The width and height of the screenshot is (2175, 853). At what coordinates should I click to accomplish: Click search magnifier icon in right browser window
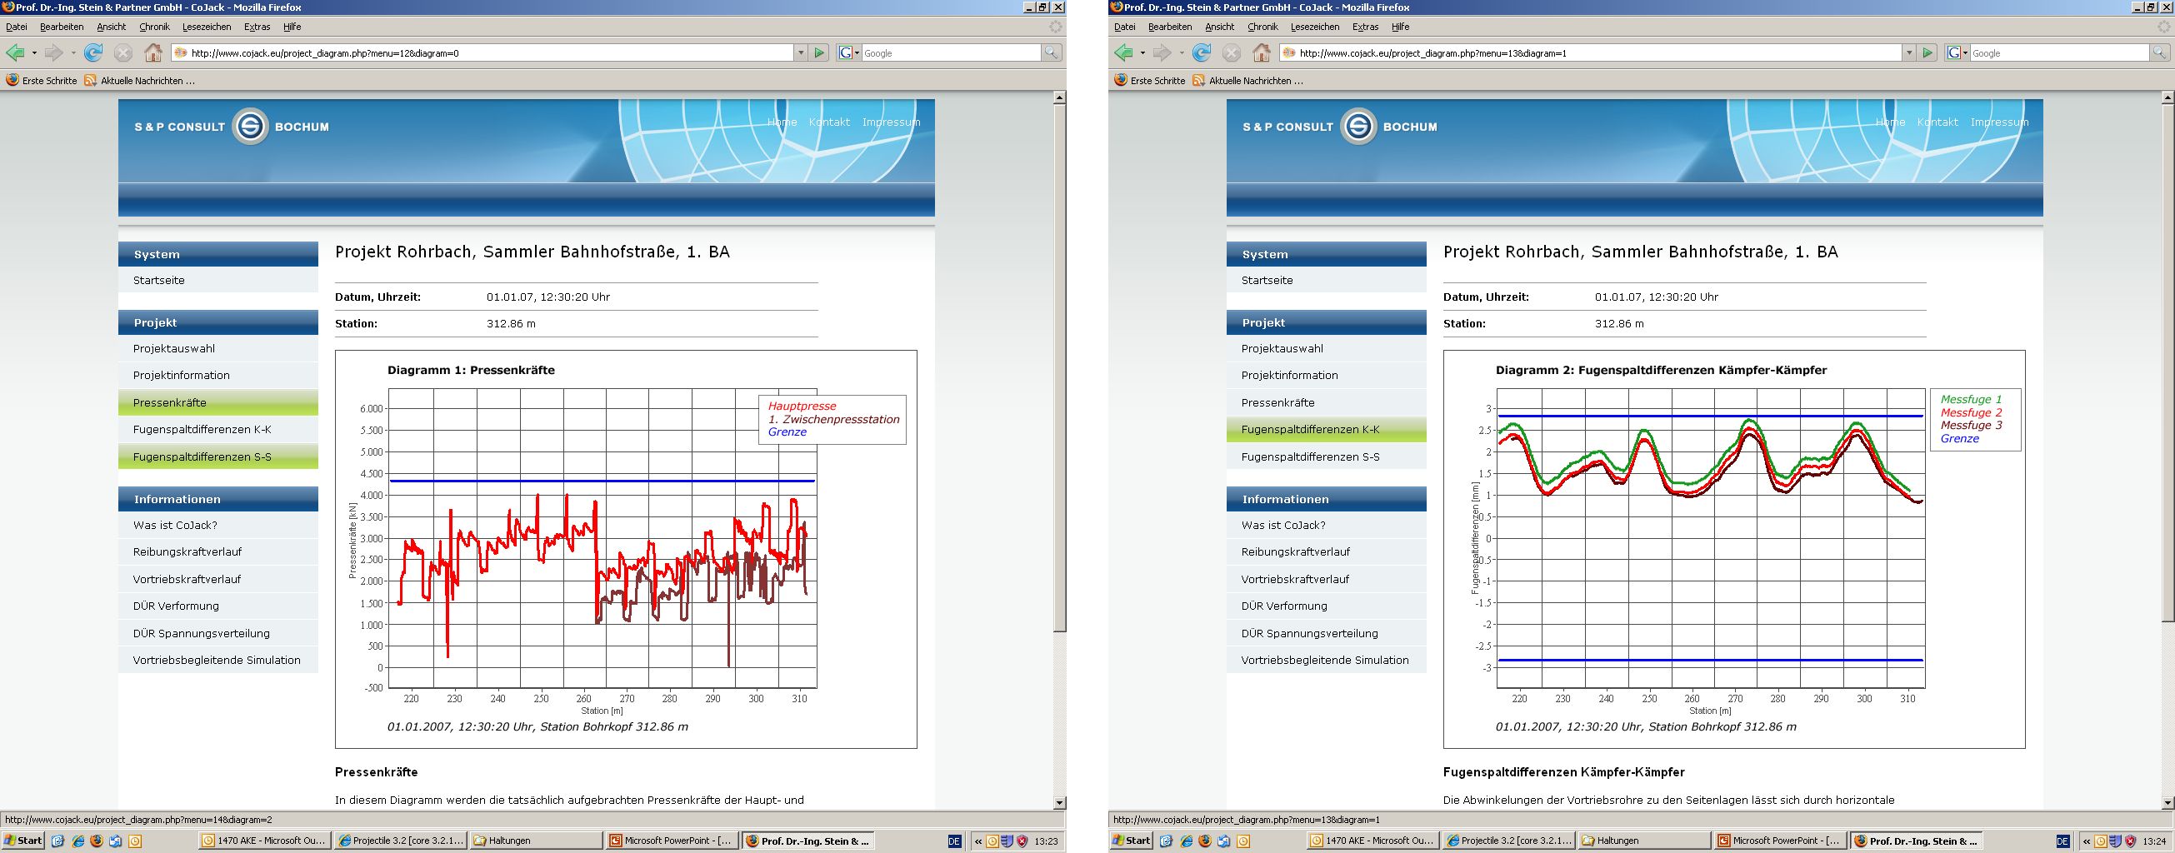point(2159,53)
